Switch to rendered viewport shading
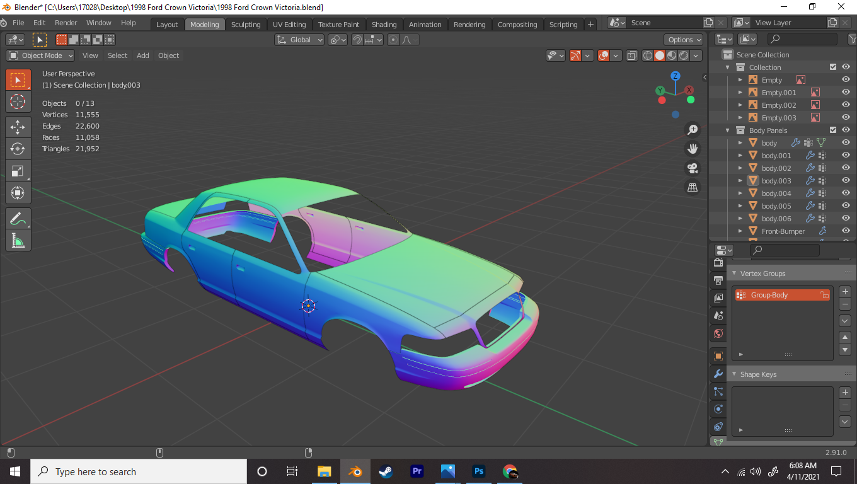The height and width of the screenshot is (484, 857). pos(684,55)
